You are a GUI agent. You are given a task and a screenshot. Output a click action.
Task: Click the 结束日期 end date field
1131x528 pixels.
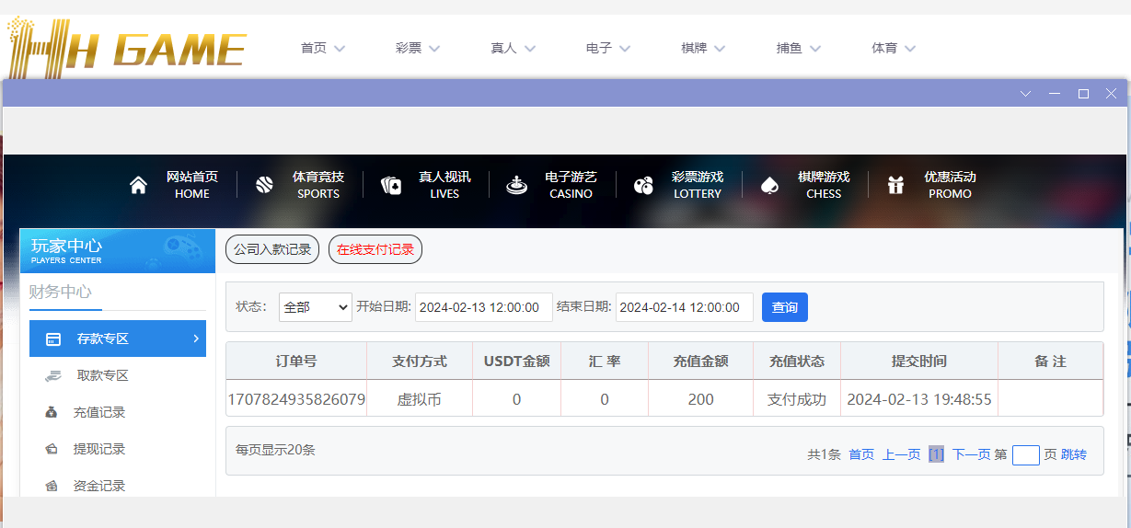[x=684, y=307]
